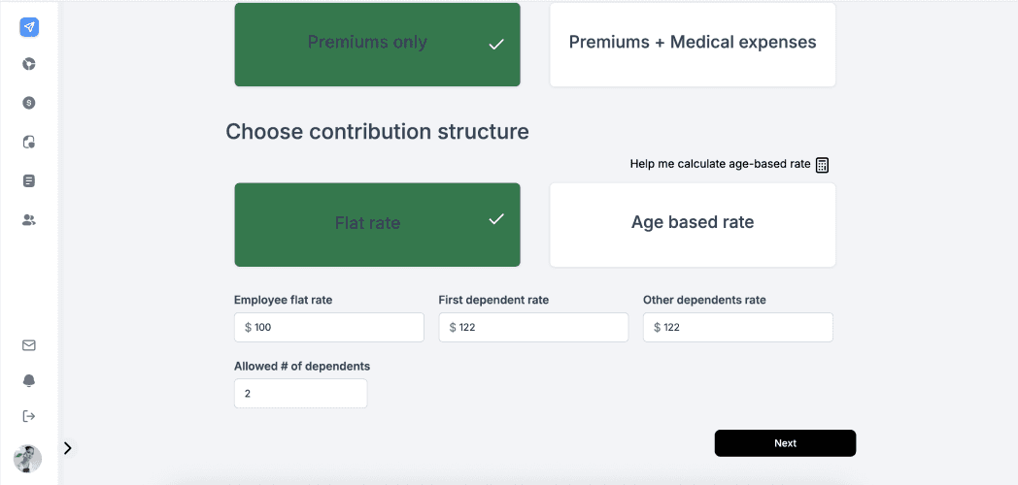Open the document list sidebar icon
The height and width of the screenshot is (485, 1018).
[x=29, y=180]
